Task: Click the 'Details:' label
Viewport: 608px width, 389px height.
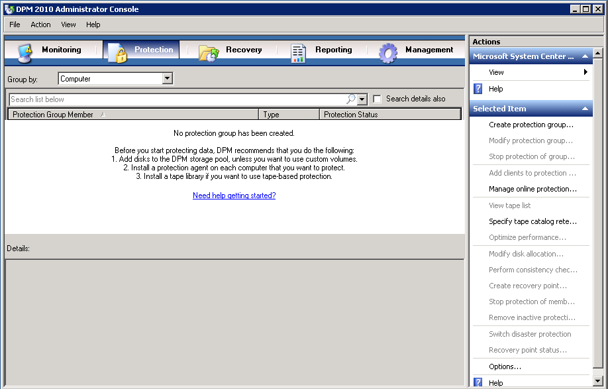Action: coord(19,249)
